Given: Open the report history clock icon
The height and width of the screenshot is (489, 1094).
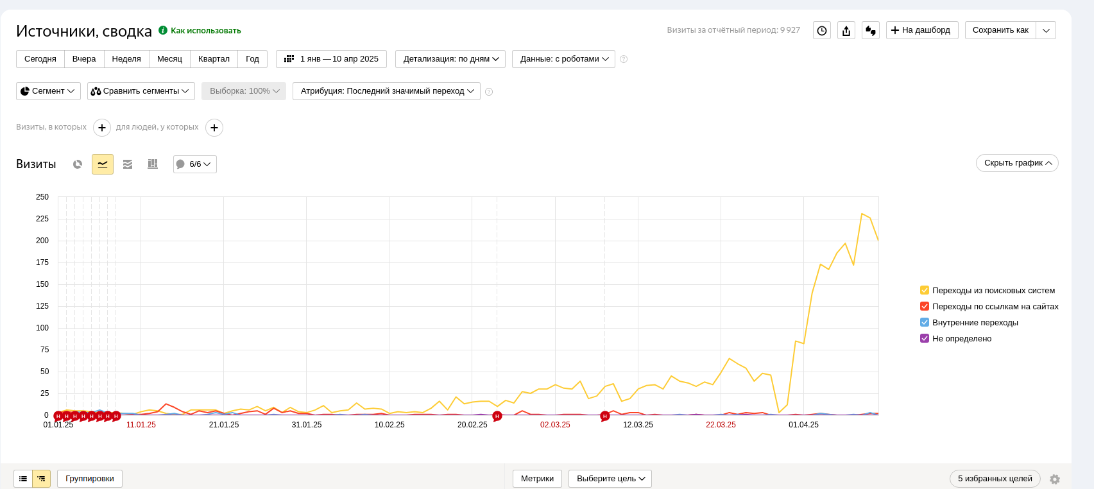Looking at the screenshot, I should pyautogui.click(x=822, y=30).
